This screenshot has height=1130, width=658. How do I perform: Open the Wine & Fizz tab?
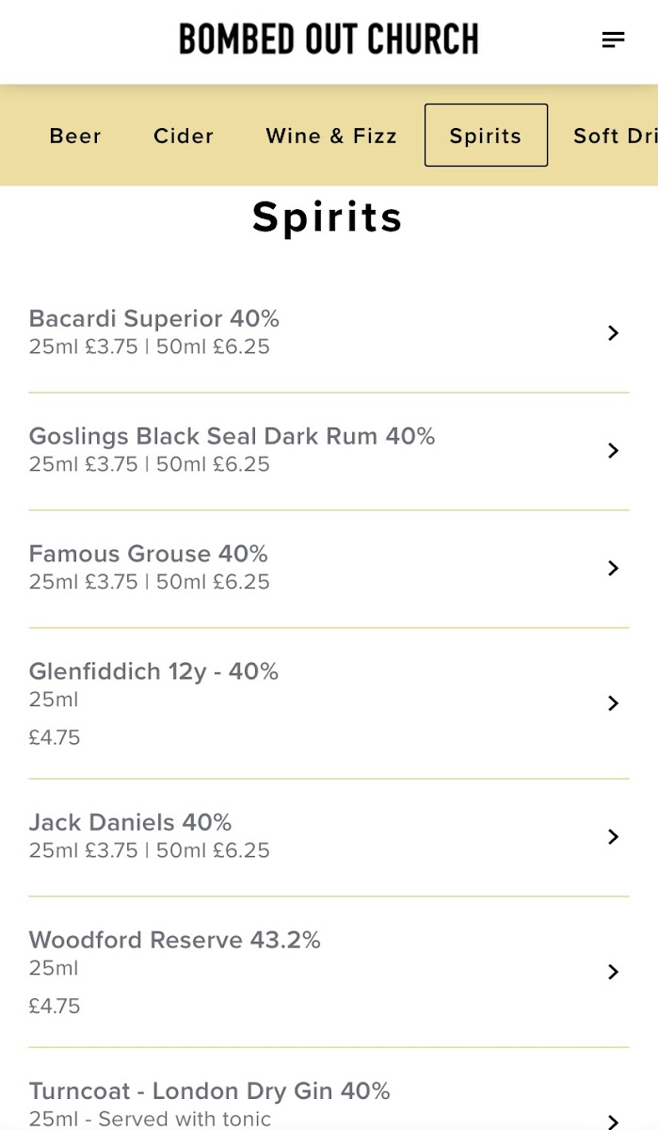click(331, 136)
